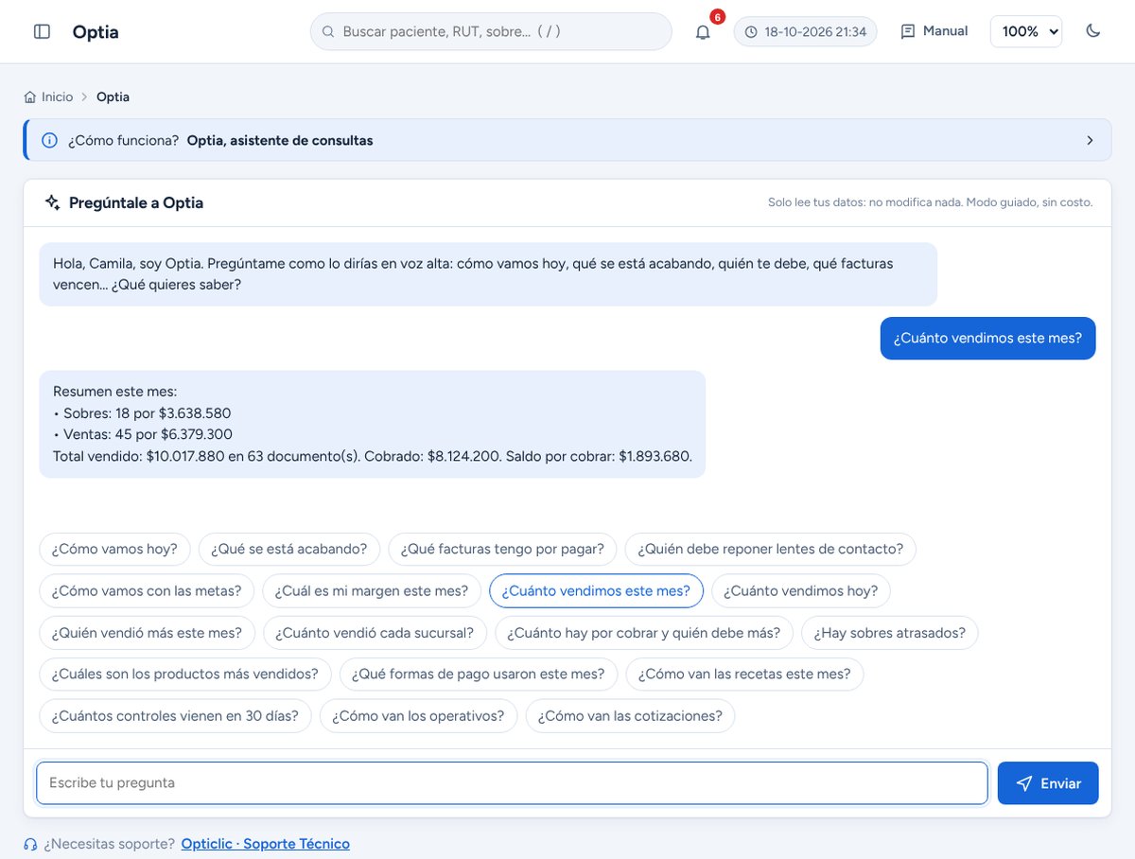Click the info icon in the banner

click(50, 140)
